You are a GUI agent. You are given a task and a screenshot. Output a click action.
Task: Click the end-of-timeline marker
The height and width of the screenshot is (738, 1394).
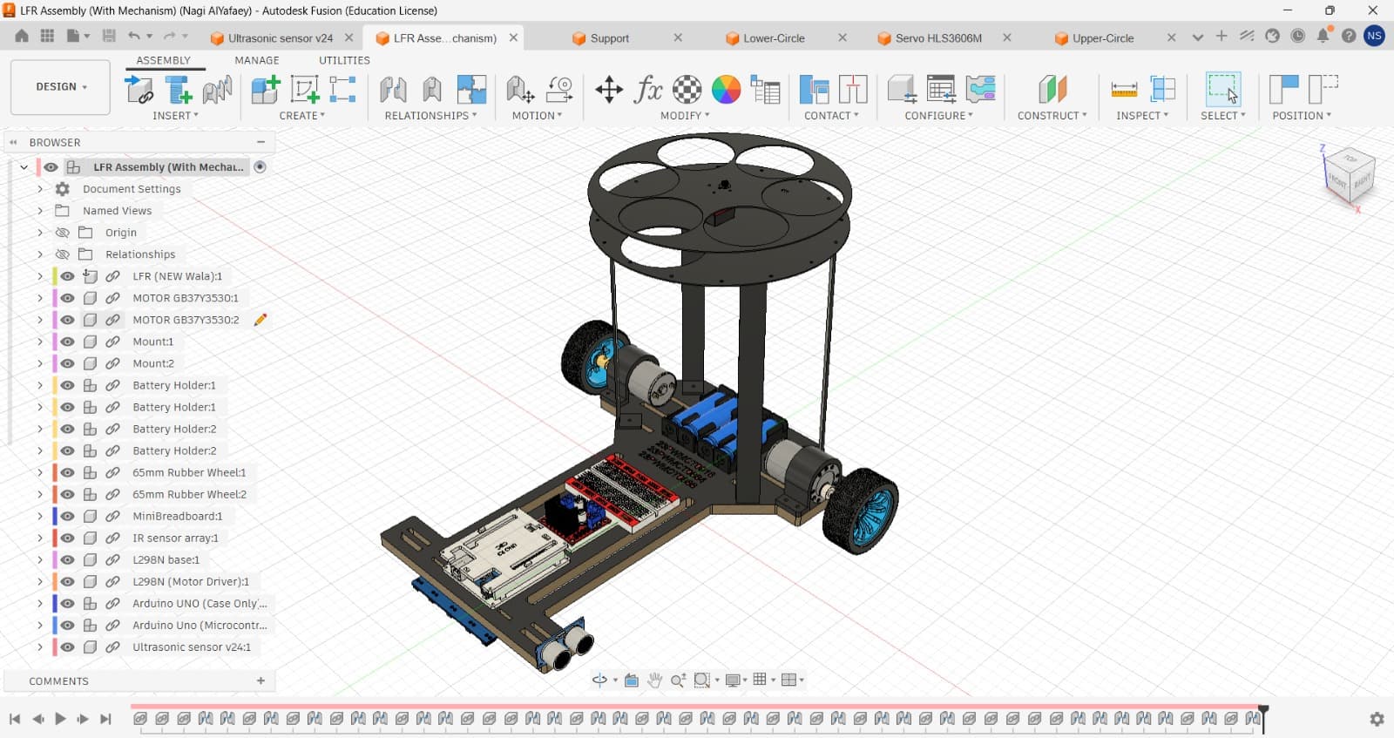(1263, 718)
